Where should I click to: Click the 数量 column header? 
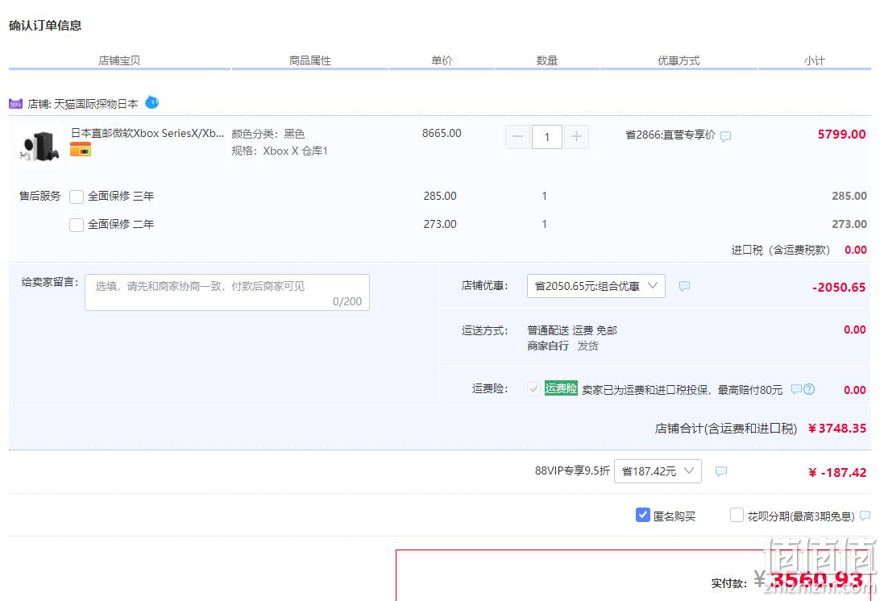pyautogui.click(x=547, y=60)
